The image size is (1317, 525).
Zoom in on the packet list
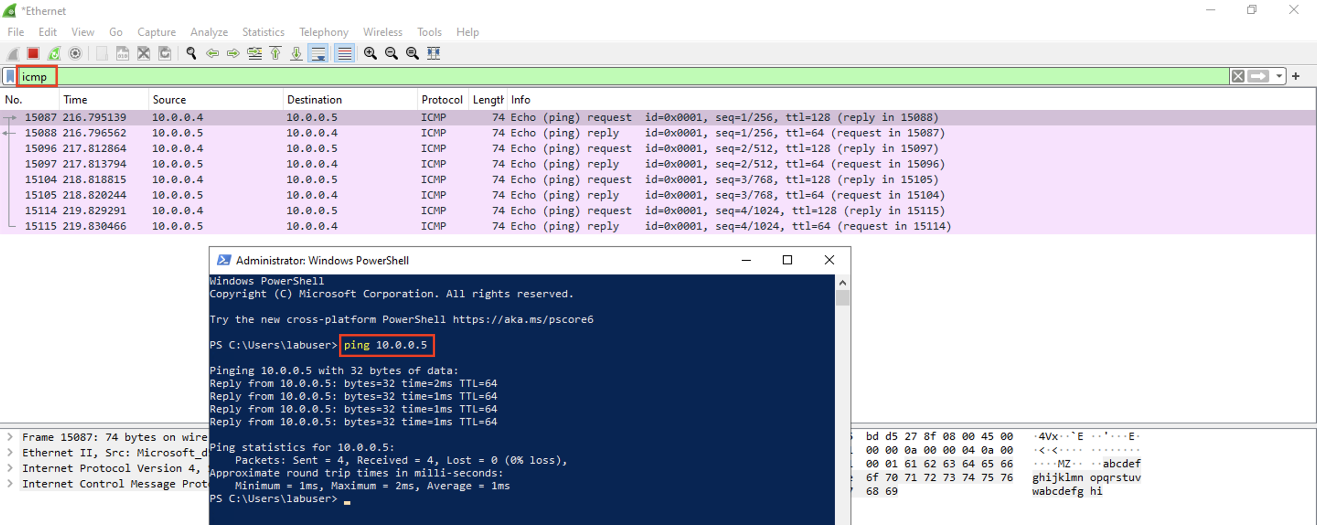[x=370, y=53]
